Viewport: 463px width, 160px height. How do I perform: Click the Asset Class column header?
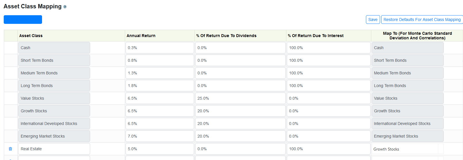(x=31, y=36)
